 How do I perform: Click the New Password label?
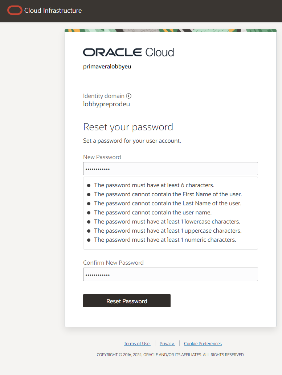click(x=102, y=157)
